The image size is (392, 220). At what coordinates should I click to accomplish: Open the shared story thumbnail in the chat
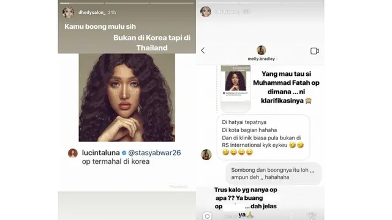(x=235, y=88)
